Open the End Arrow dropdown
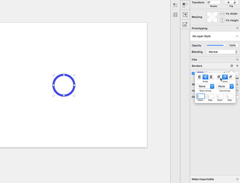 (x=225, y=86)
